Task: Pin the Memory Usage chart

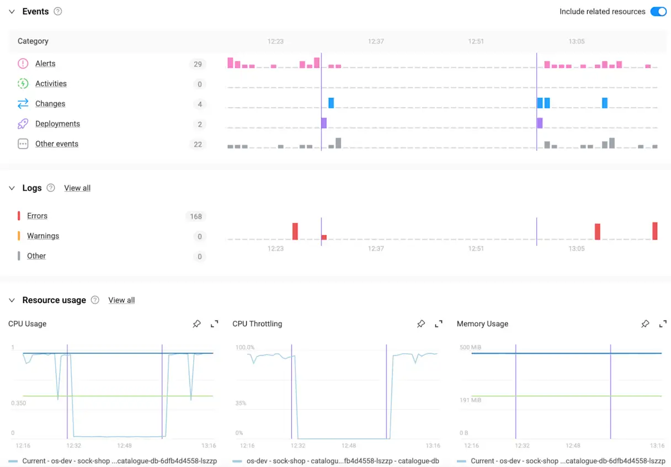Action: tap(645, 324)
